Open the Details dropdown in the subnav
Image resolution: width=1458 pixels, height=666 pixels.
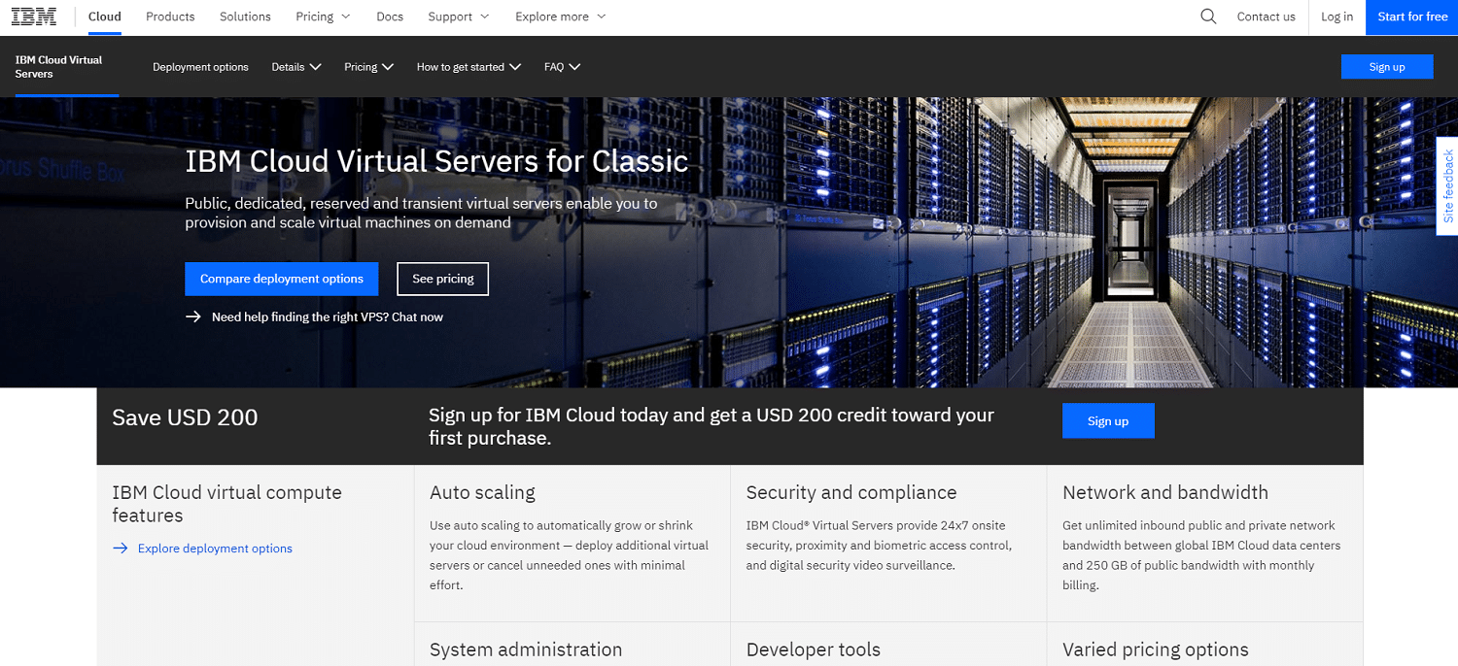295,66
